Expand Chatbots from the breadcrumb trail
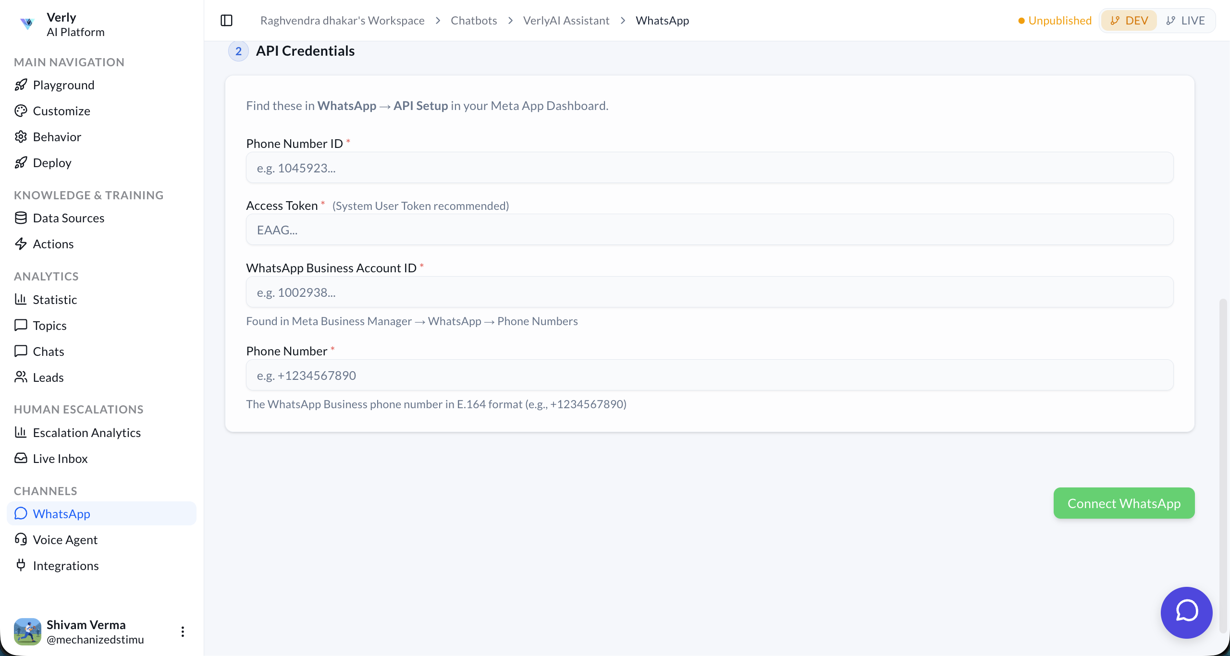Image resolution: width=1230 pixels, height=656 pixels. pyautogui.click(x=473, y=20)
